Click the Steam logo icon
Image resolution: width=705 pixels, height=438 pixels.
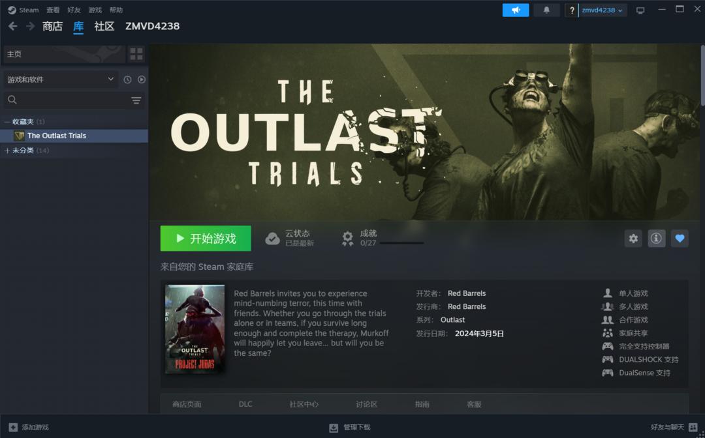[12, 10]
